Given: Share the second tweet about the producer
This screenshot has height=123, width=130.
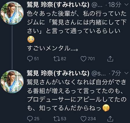Looking at the screenshot, I should pos(110,119).
